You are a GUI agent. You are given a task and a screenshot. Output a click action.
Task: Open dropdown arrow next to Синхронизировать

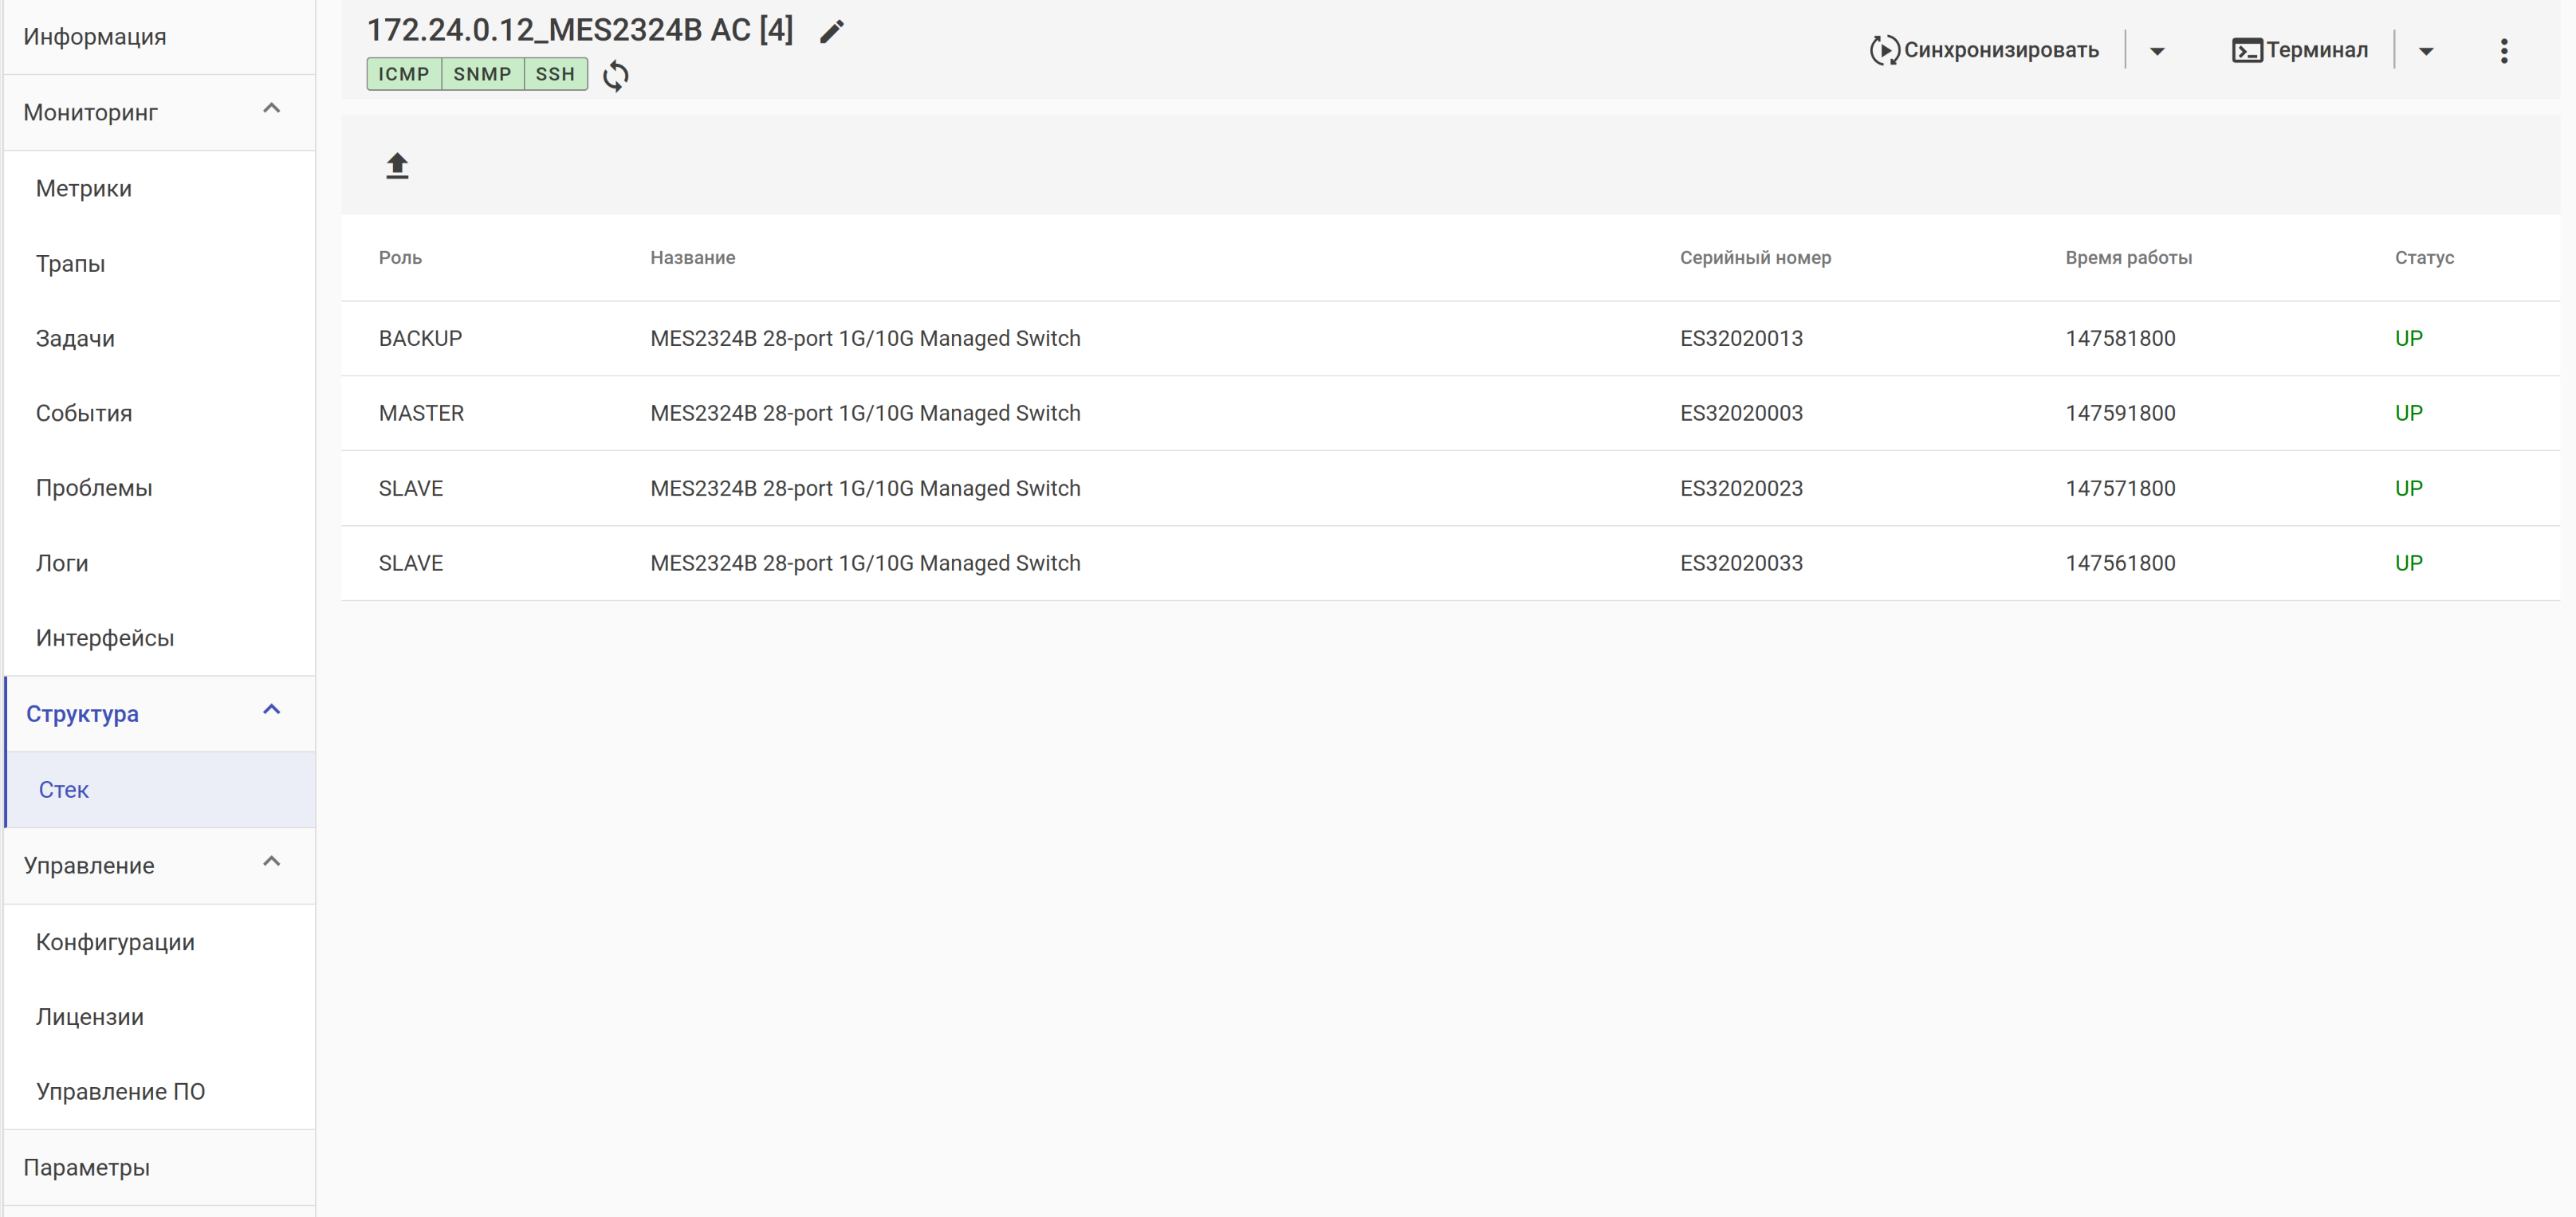click(x=2157, y=51)
